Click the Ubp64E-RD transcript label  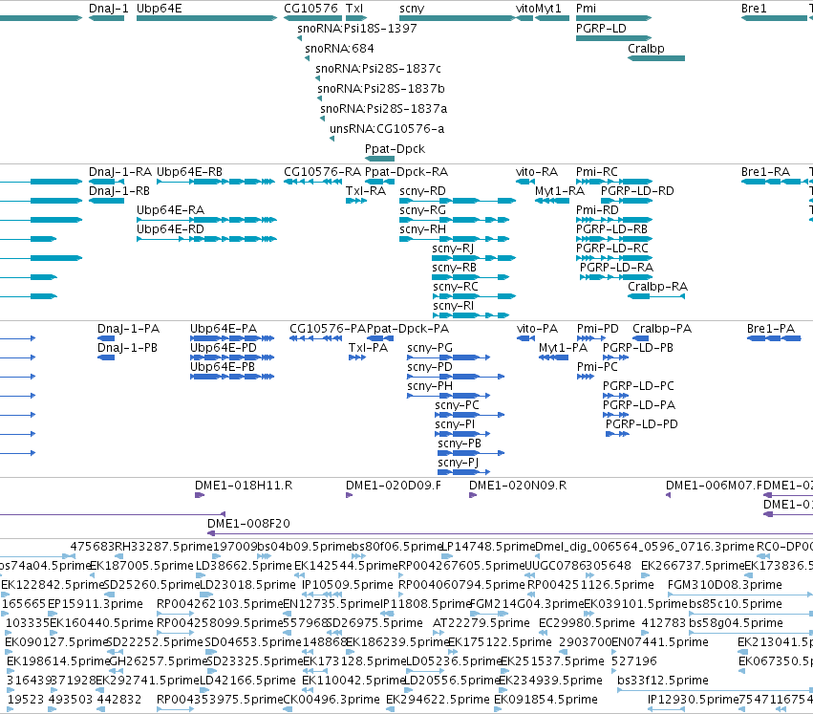[170, 229]
